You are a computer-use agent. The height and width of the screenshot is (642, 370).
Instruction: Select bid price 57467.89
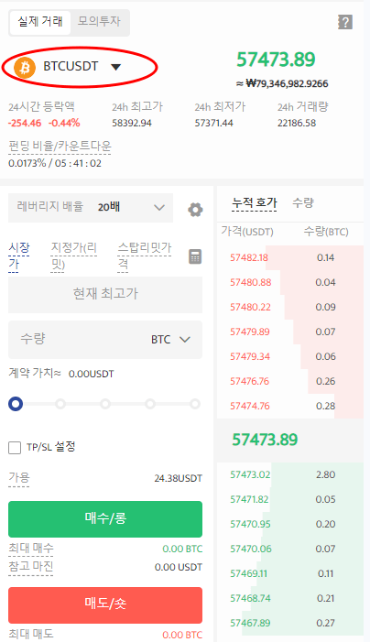pos(250,623)
